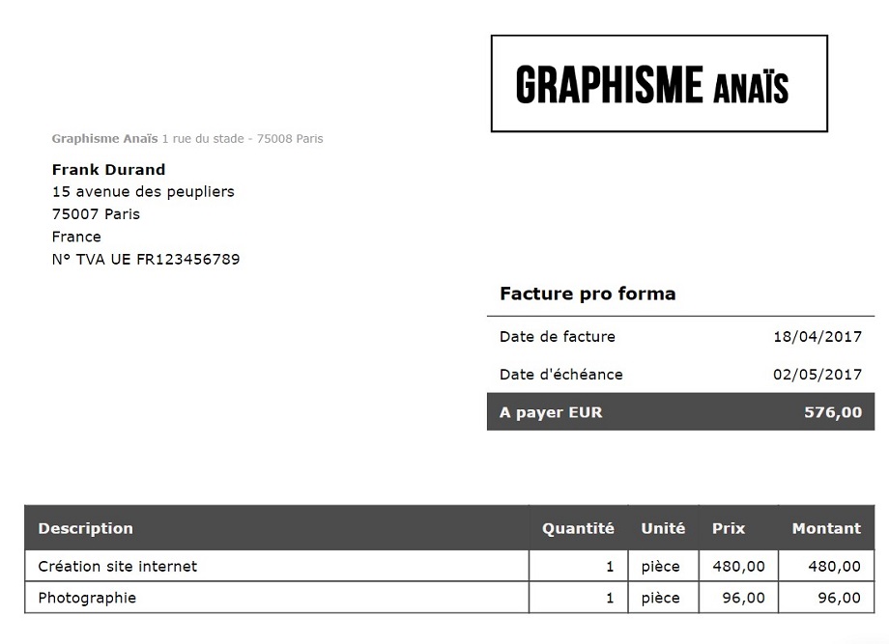Viewport: 889px width, 644px height.
Task: Click the Prix column header
Action: (x=729, y=528)
